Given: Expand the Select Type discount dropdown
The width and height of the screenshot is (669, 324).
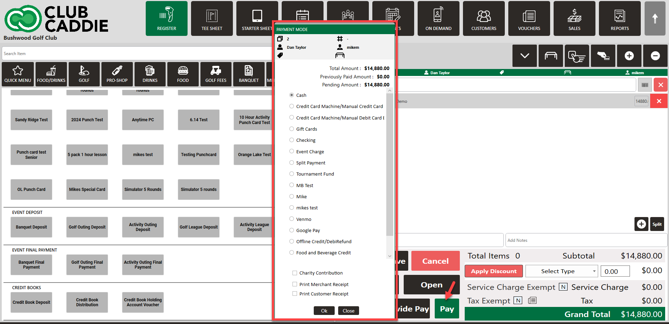Looking at the screenshot, I should 561,271.
